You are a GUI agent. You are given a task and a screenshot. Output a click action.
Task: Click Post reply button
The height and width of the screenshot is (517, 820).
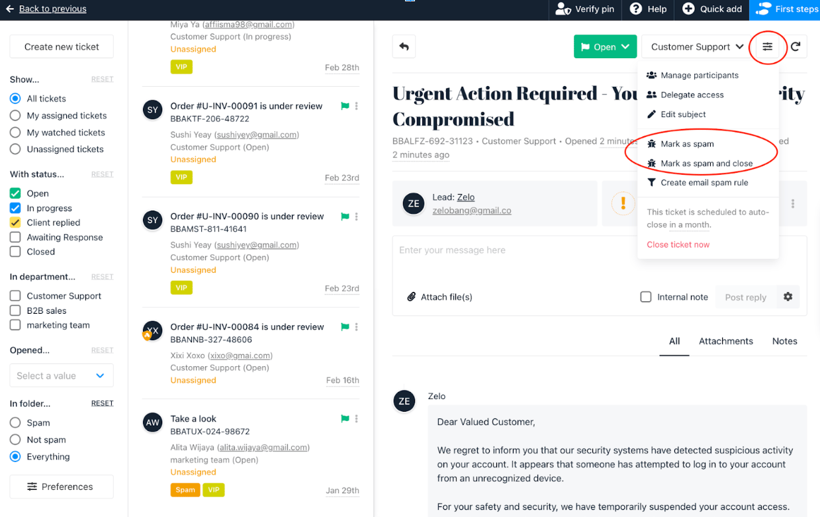click(x=745, y=297)
